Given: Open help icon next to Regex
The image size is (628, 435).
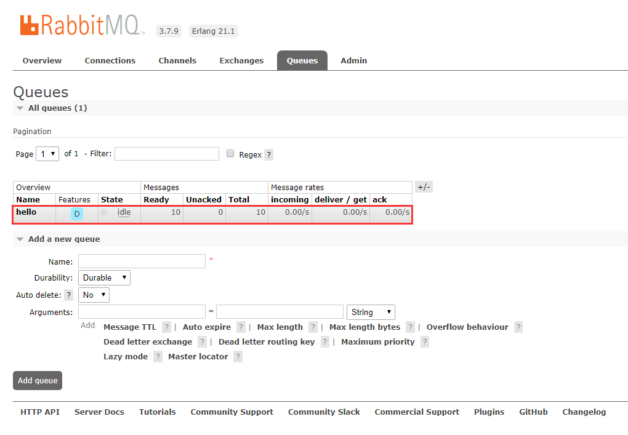Looking at the screenshot, I should pyautogui.click(x=269, y=155).
